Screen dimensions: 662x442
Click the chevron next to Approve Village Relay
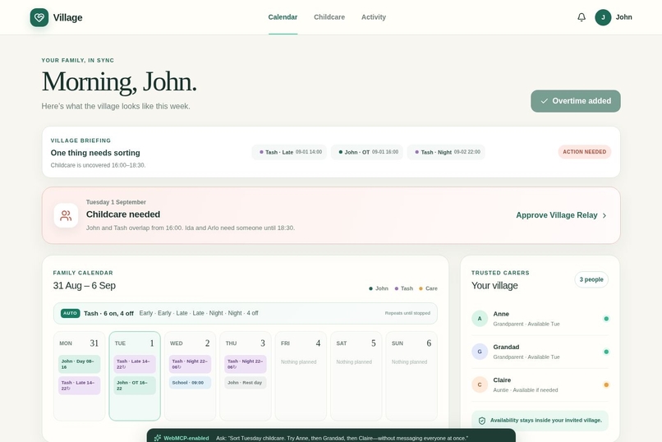(x=605, y=215)
